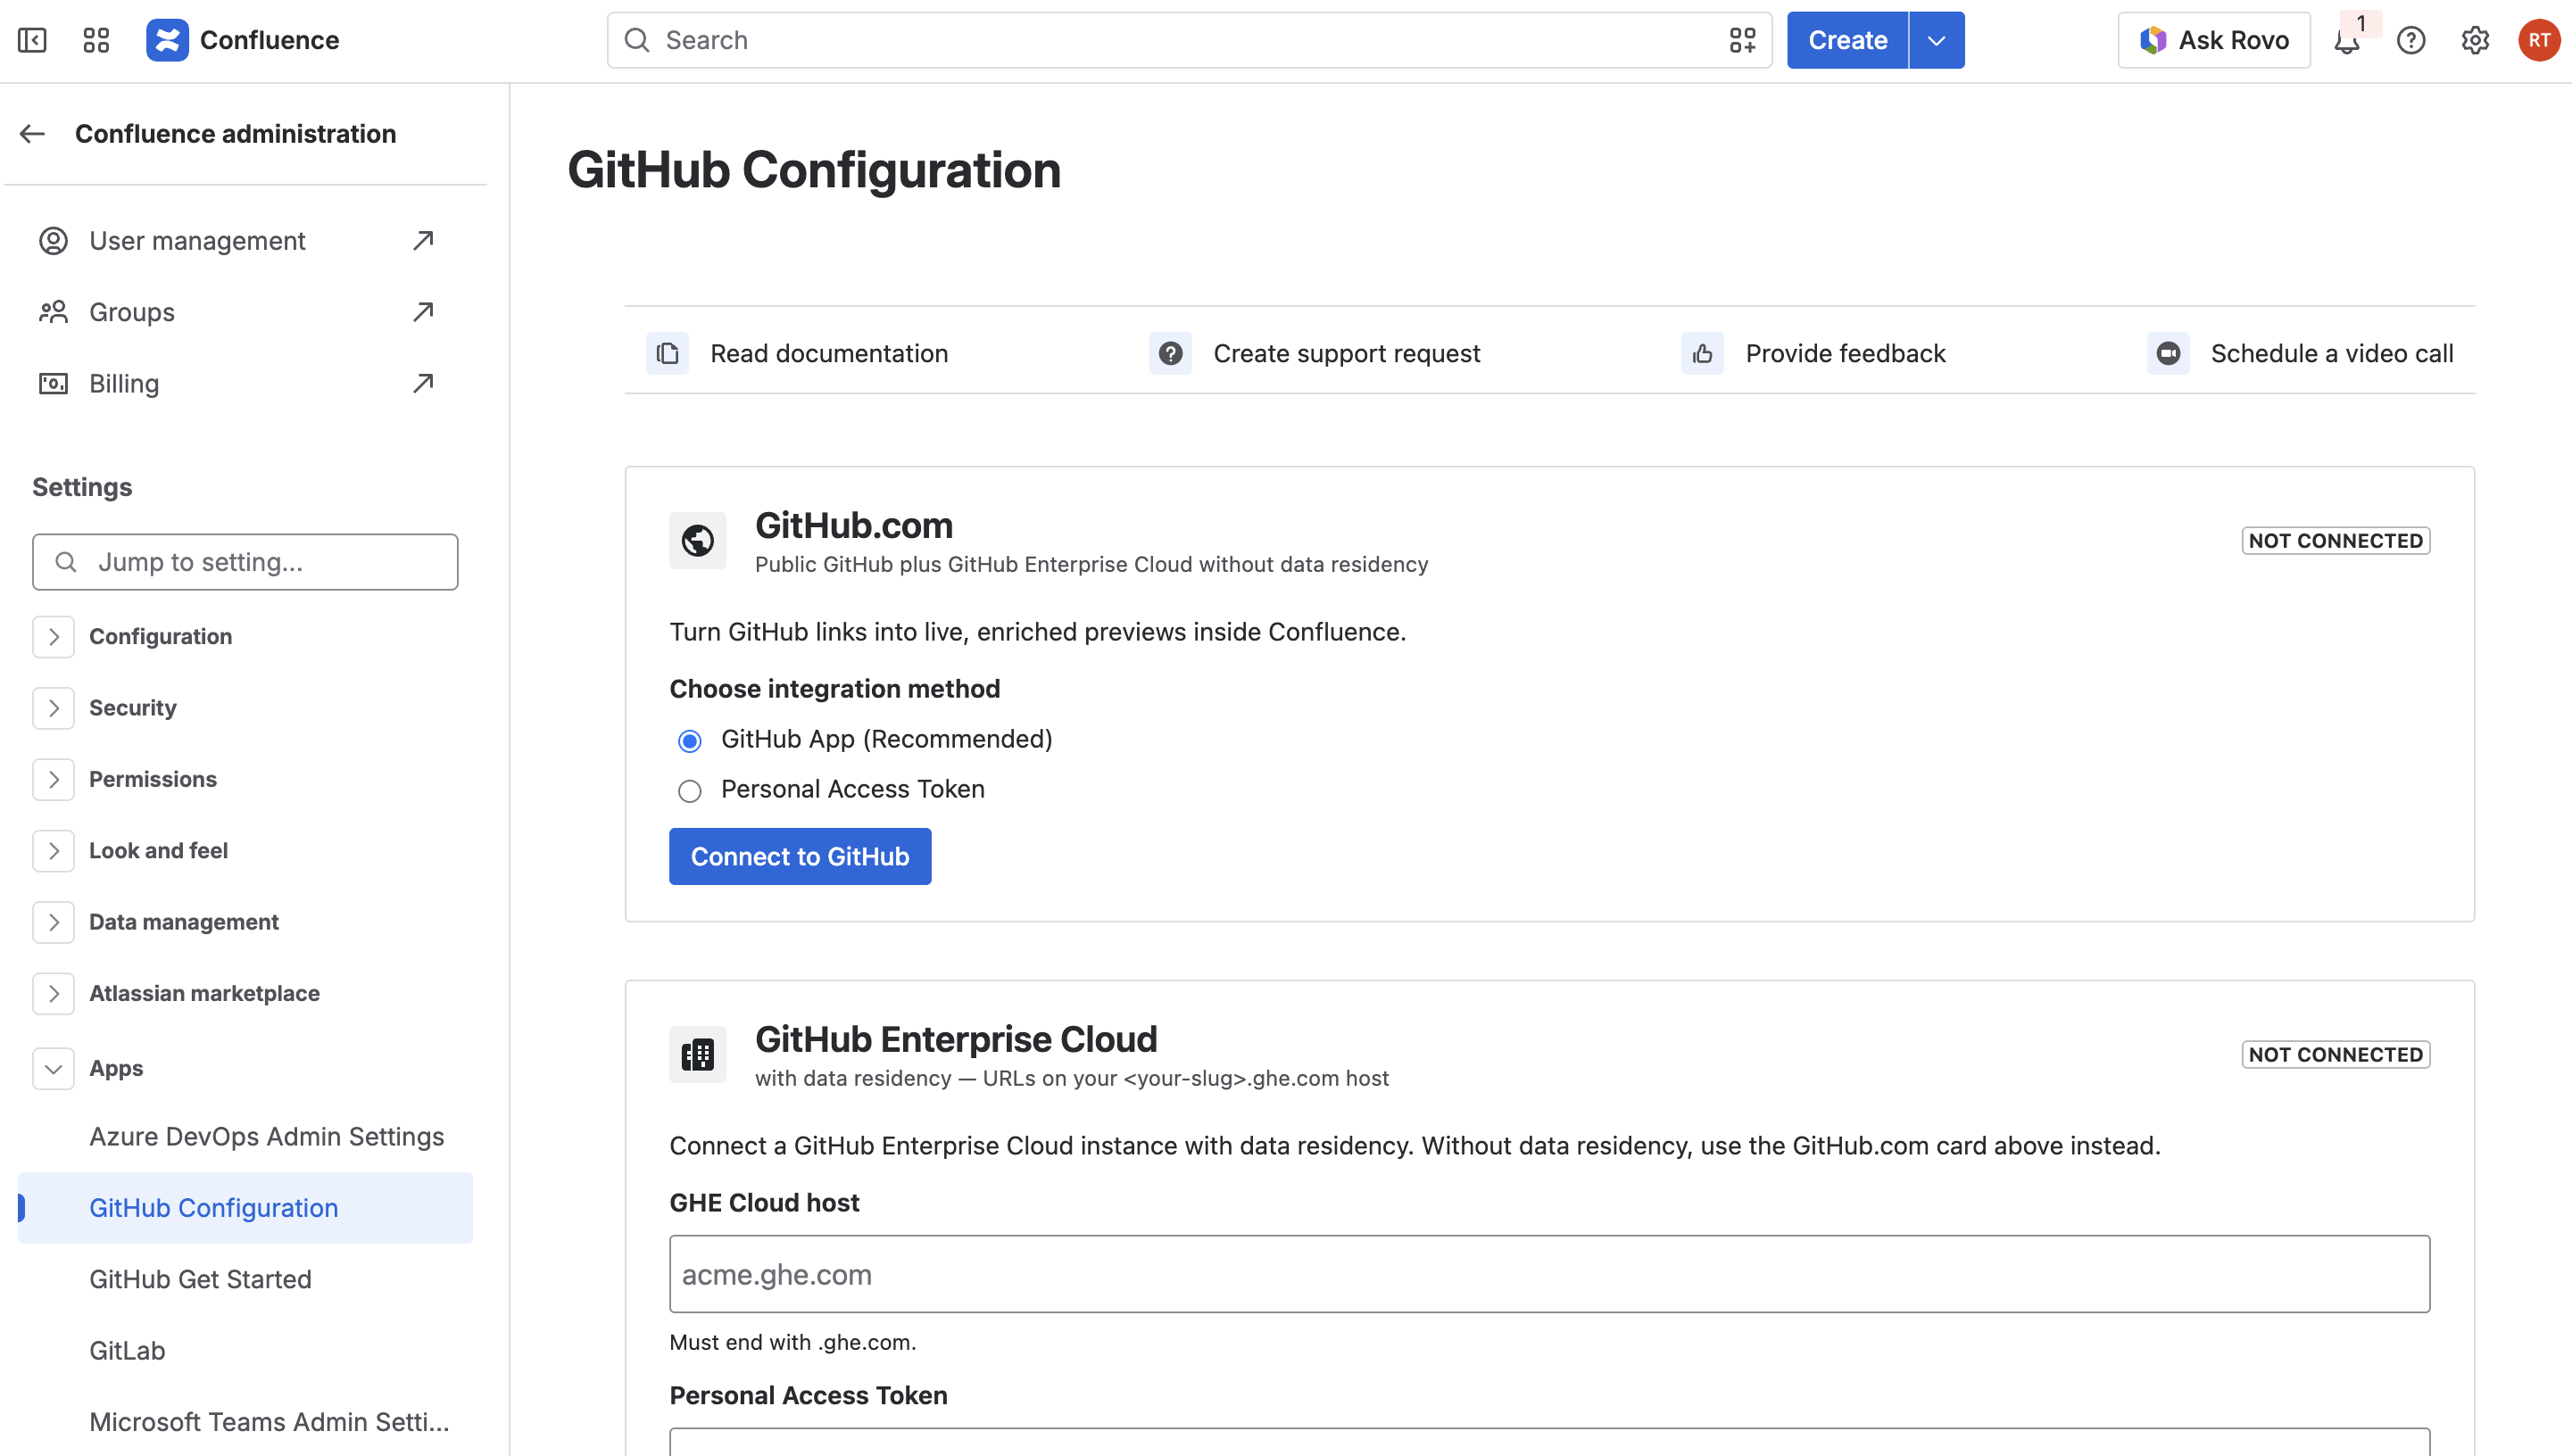
Task: Click the 'Choose integration method' label
Action: click(x=835, y=689)
